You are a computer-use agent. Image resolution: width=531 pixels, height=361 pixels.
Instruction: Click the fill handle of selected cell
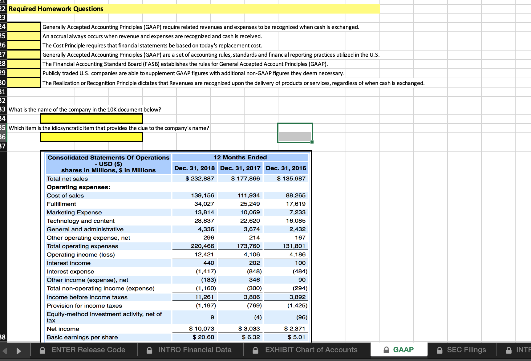click(x=312, y=142)
